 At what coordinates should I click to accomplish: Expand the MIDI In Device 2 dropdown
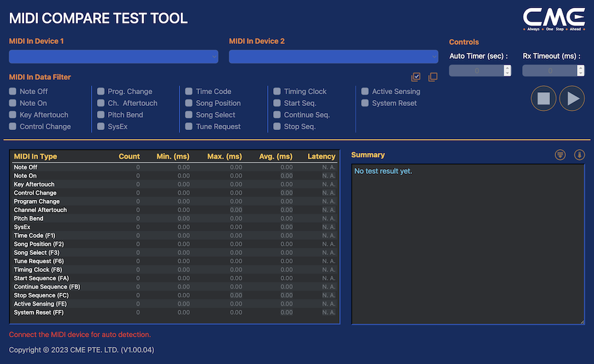pos(333,57)
